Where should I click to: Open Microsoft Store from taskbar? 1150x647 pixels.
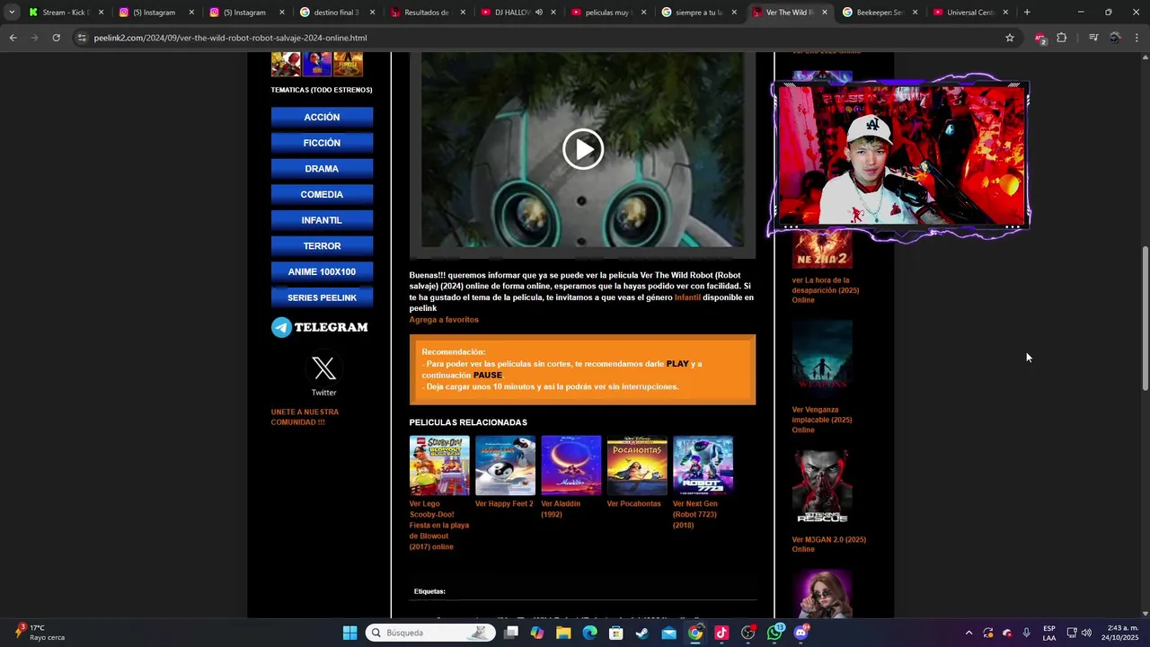coord(616,633)
